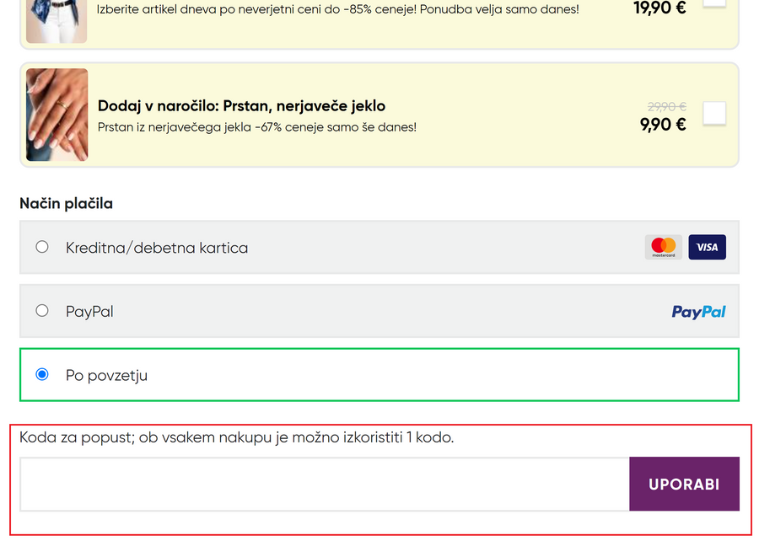Screen dimensions: 759x541
Task: Click the 'Način plačila' heading
Action: click(x=66, y=203)
